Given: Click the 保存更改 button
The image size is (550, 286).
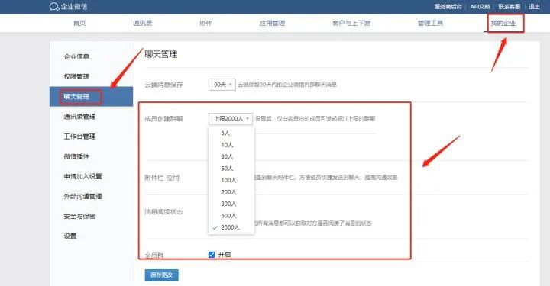Looking at the screenshot, I should 162,275.
